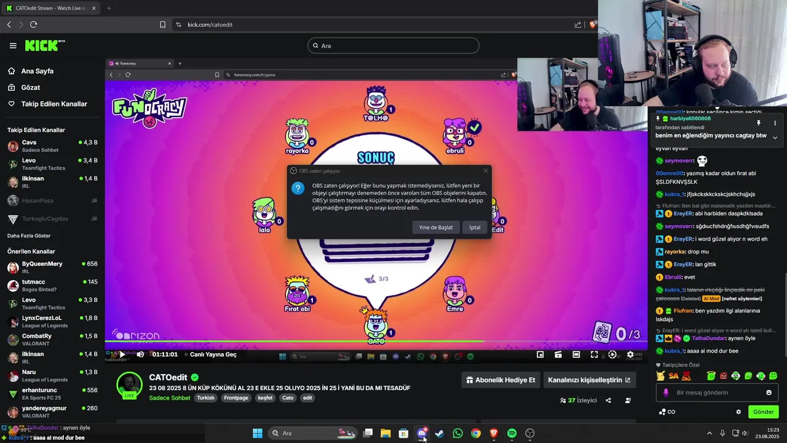Click Canlı Yayına Geç
Screen dimensions: 787x443
[213, 354]
